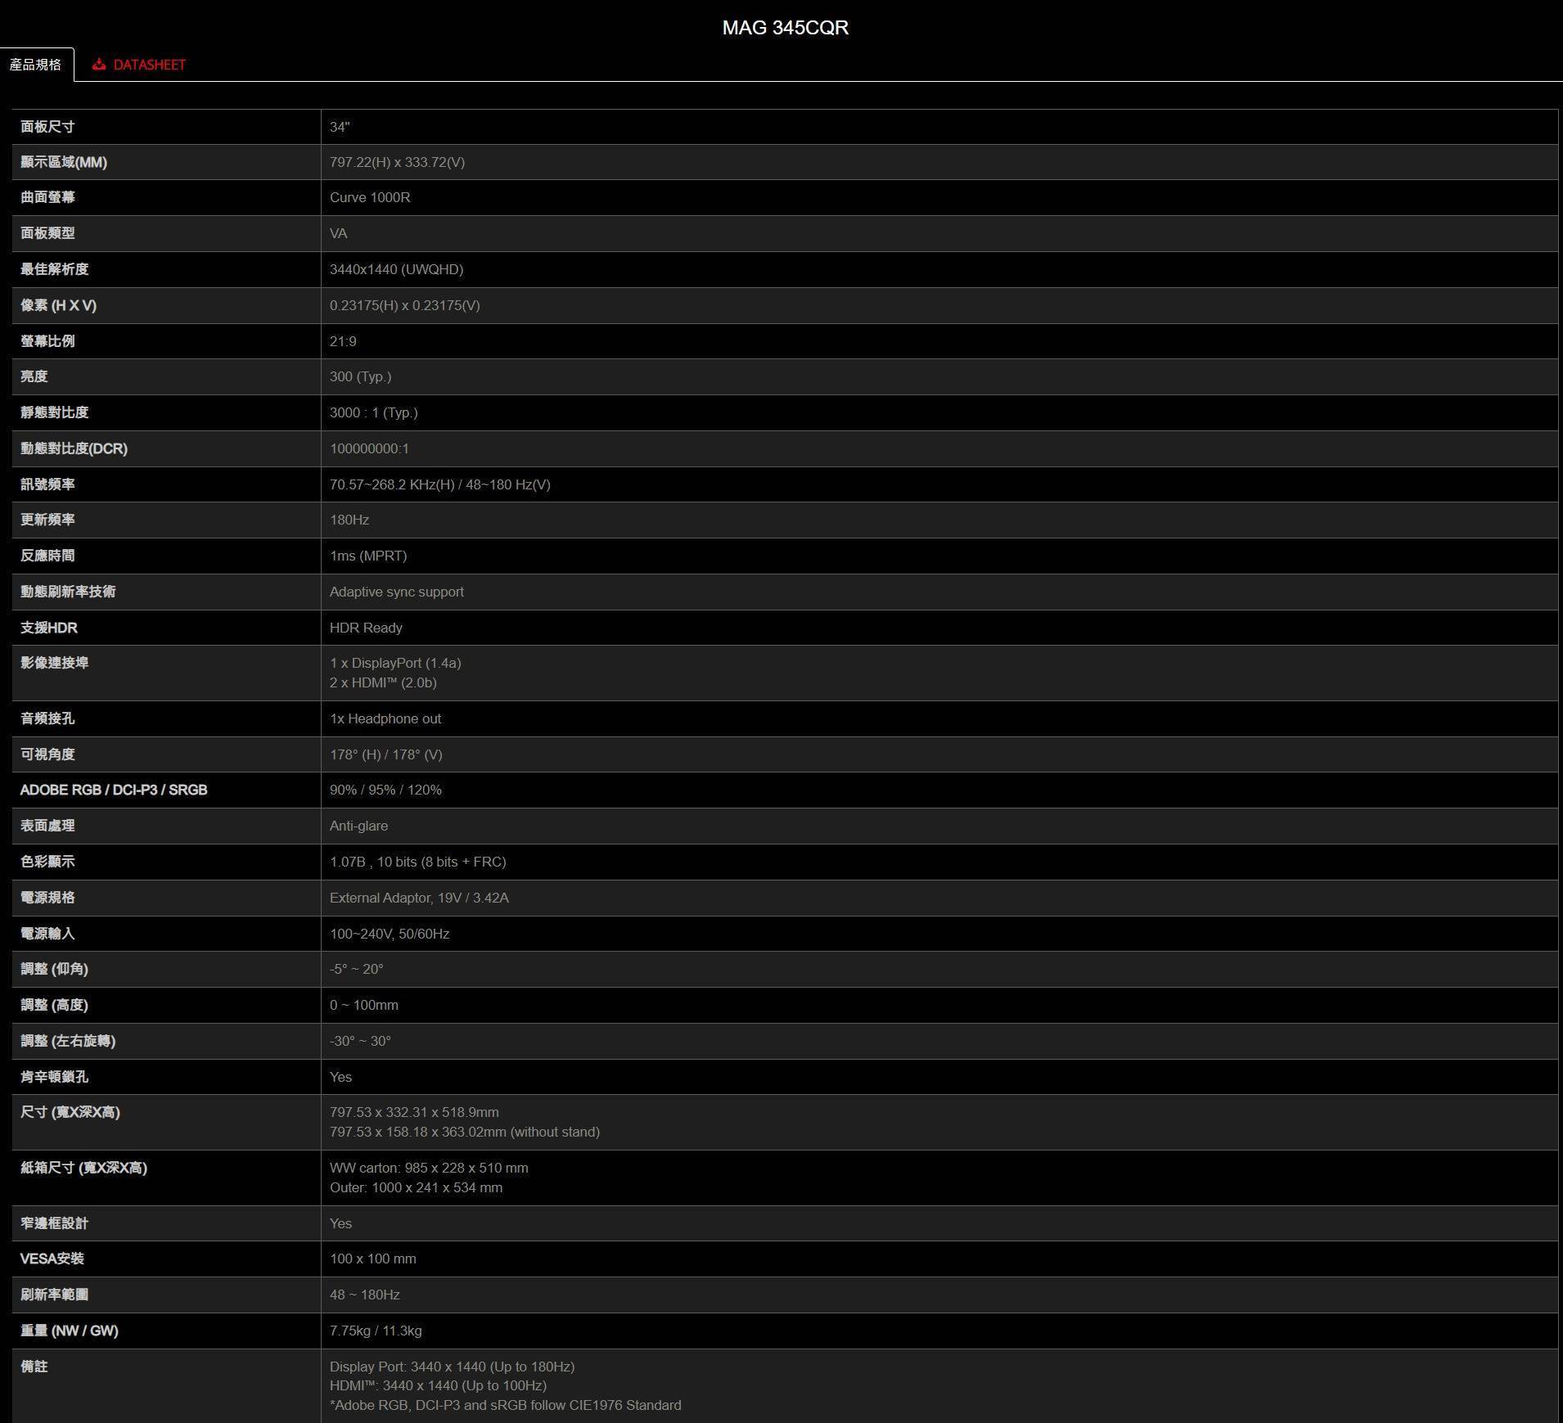The image size is (1563, 1423).
Task: Select the 48 ~ 180Hz range value
Action: [x=365, y=1295]
